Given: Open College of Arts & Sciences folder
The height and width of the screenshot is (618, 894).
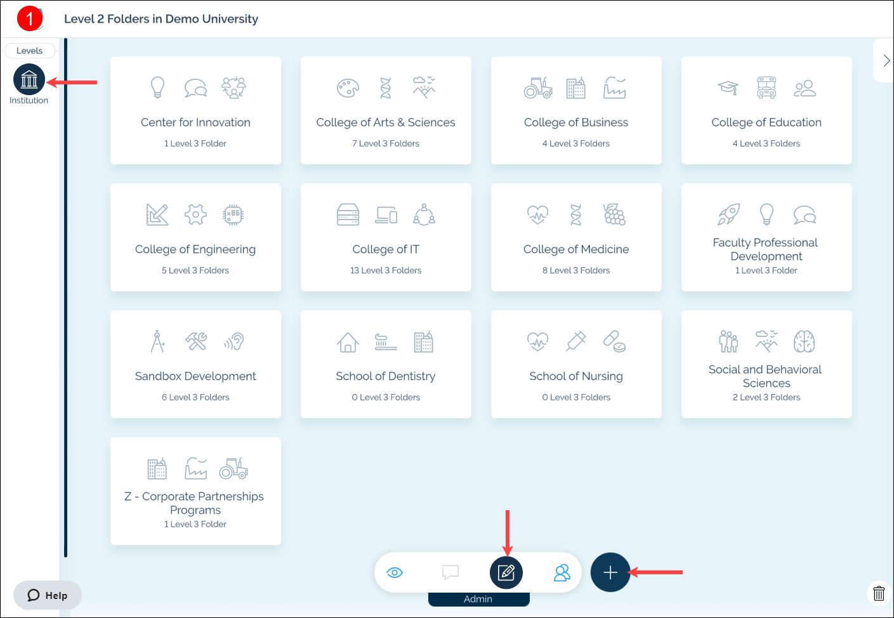Looking at the screenshot, I should [386, 110].
